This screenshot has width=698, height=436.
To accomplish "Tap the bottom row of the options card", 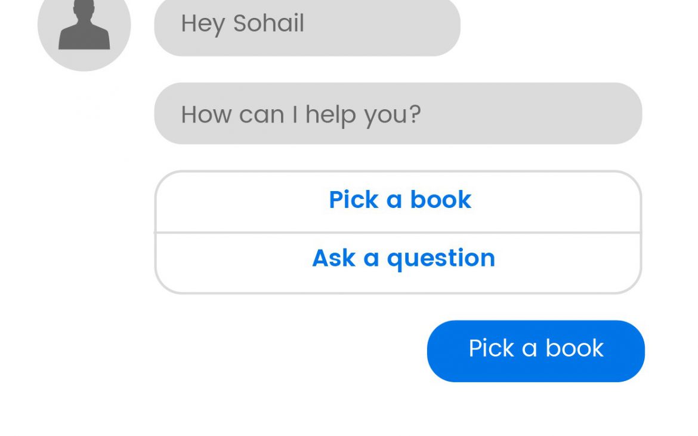I will click(399, 263).
